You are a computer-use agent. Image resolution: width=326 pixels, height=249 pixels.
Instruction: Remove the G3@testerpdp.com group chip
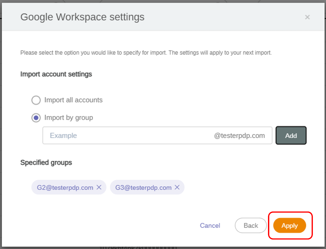click(x=177, y=187)
